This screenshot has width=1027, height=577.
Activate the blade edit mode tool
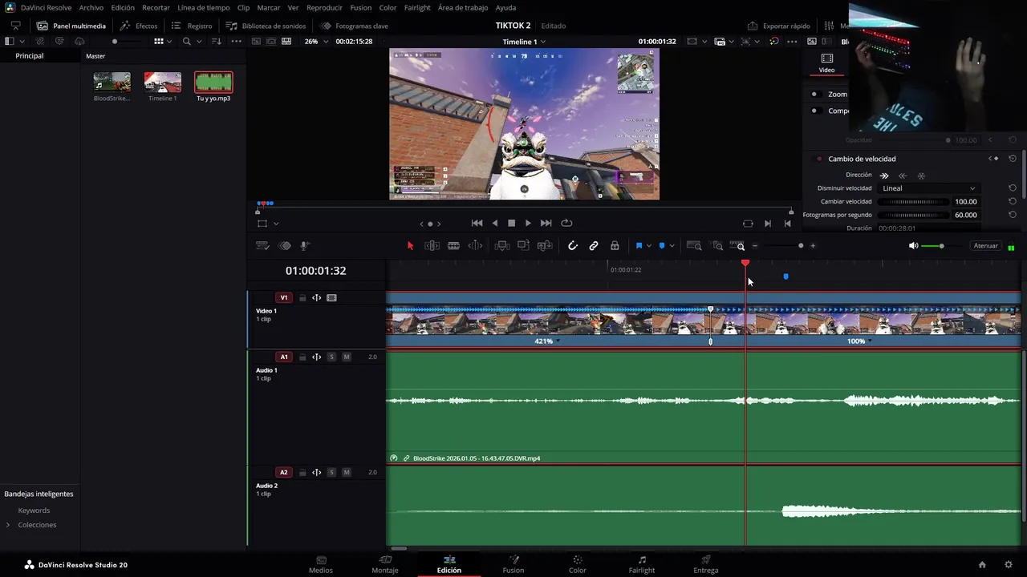[453, 246]
